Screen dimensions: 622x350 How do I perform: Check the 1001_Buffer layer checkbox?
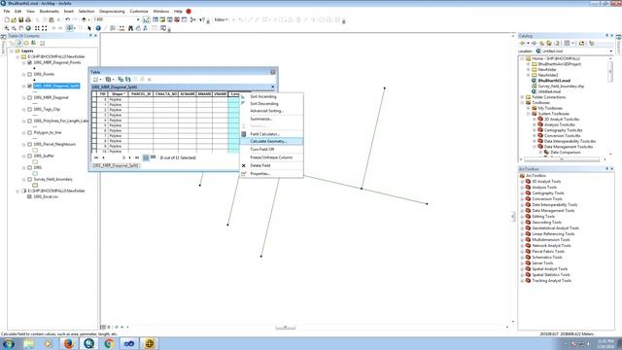tap(29, 156)
